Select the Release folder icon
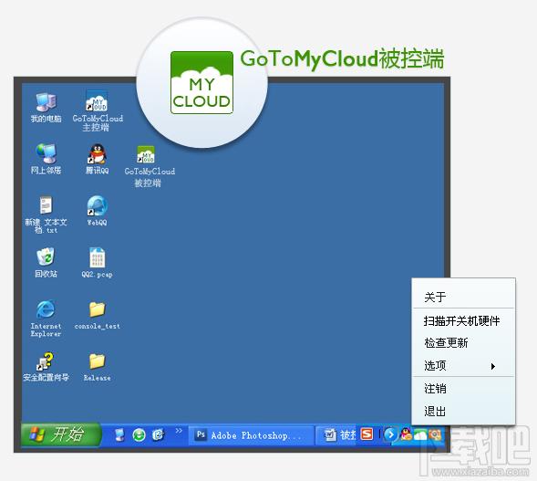The image size is (537, 481). pos(98,368)
